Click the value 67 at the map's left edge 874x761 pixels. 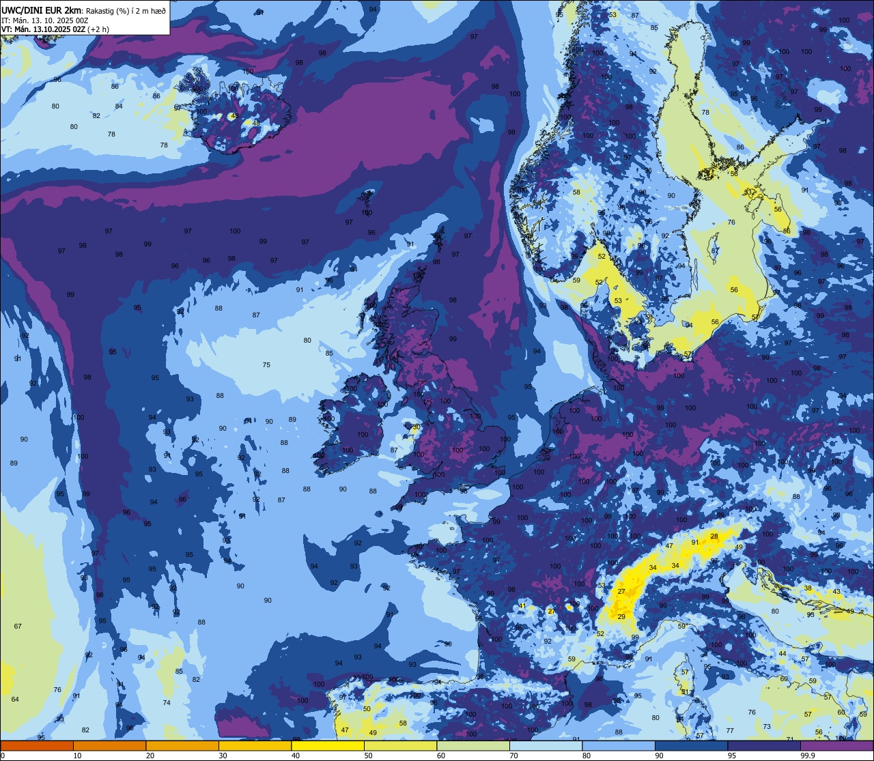pyautogui.click(x=18, y=627)
